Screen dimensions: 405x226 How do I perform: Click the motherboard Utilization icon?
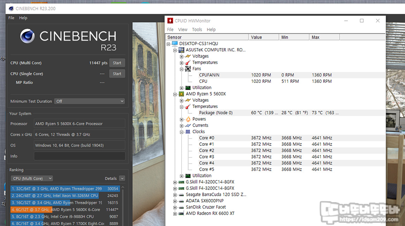188,88
